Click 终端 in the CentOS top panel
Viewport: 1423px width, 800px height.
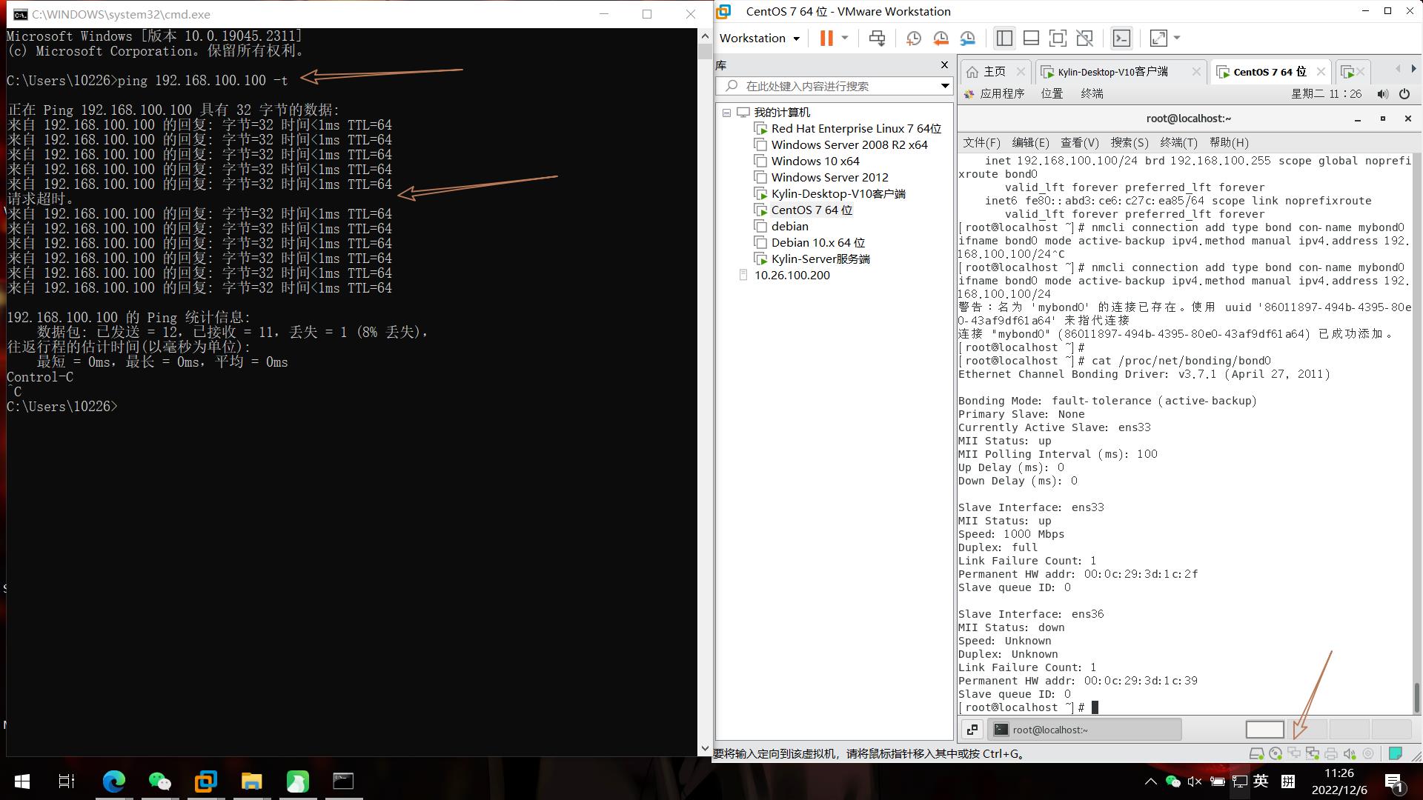(1092, 94)
